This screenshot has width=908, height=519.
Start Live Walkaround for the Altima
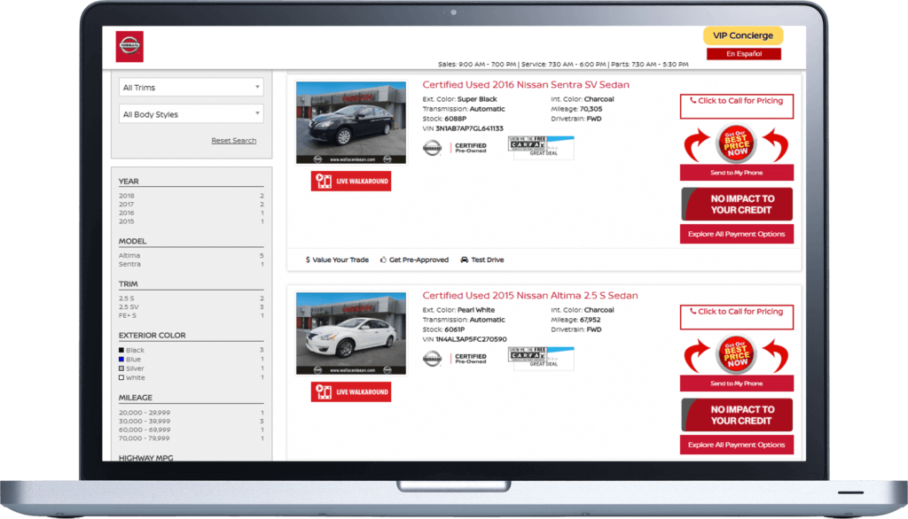[351, 391]
